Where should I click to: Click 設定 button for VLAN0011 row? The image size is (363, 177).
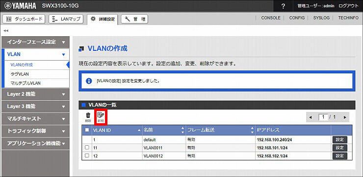click(340, 148)
